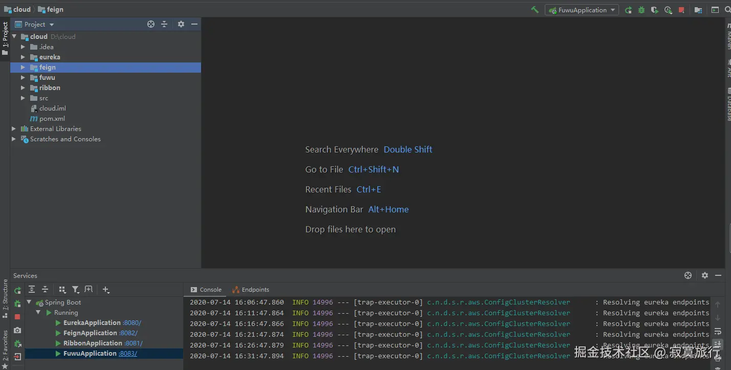Viewport: 731px width, 370px height.
Task: Run FuwuApplication with Coverage
Action: coord(655,10)
